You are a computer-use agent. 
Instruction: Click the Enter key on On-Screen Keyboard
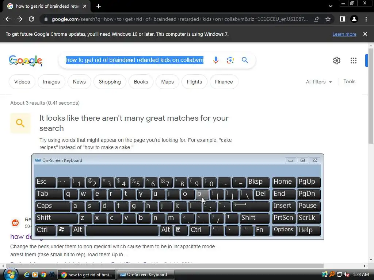pos(251,206)
